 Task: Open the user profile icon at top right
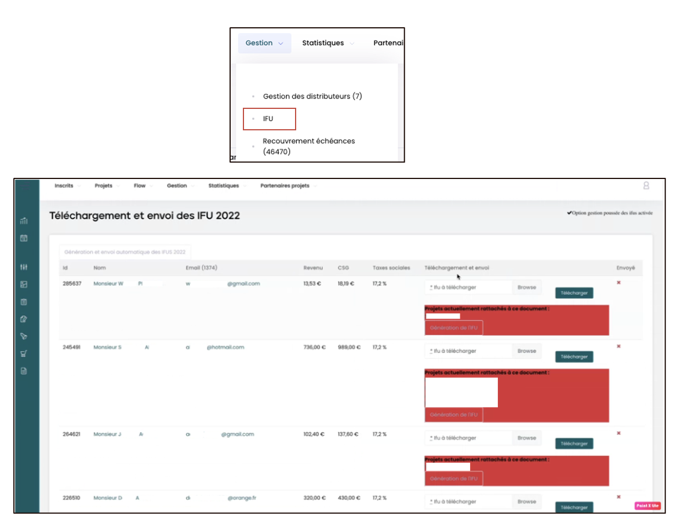tap(646, 186)
